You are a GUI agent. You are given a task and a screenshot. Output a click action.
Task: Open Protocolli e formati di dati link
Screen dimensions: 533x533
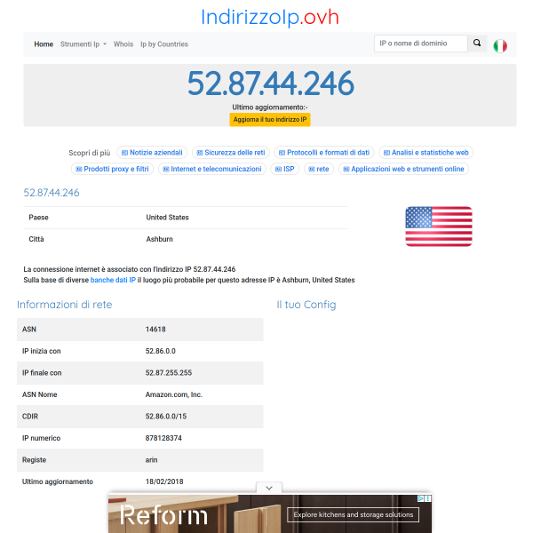point(324,153)
